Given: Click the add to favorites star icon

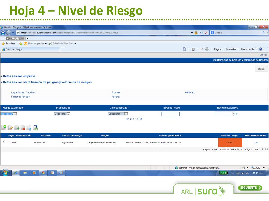Looking at the screenshot, I should click(x=21, y=44).
